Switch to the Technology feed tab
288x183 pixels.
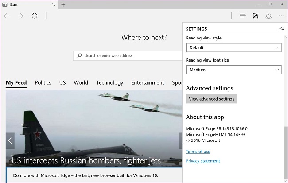[x=109, y=82]
